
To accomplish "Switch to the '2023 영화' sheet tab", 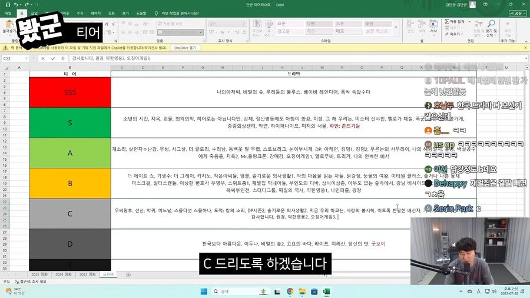I will coord(88,274).
